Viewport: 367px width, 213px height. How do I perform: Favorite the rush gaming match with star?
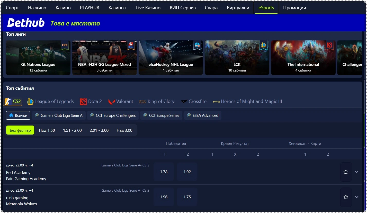tap(346, 197)
